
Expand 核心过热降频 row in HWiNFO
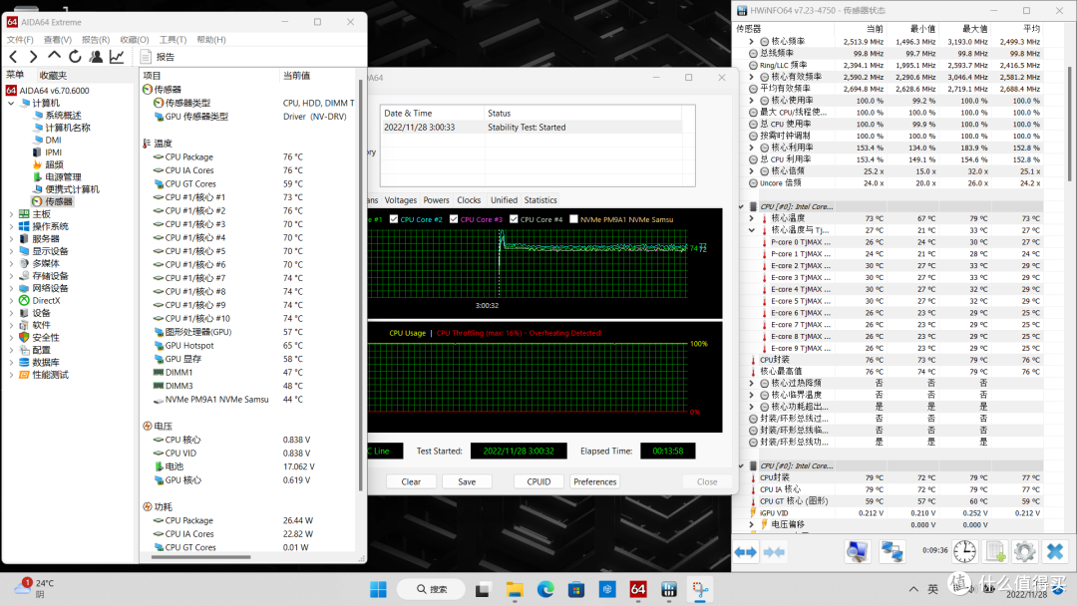click(x=751, y=383)
